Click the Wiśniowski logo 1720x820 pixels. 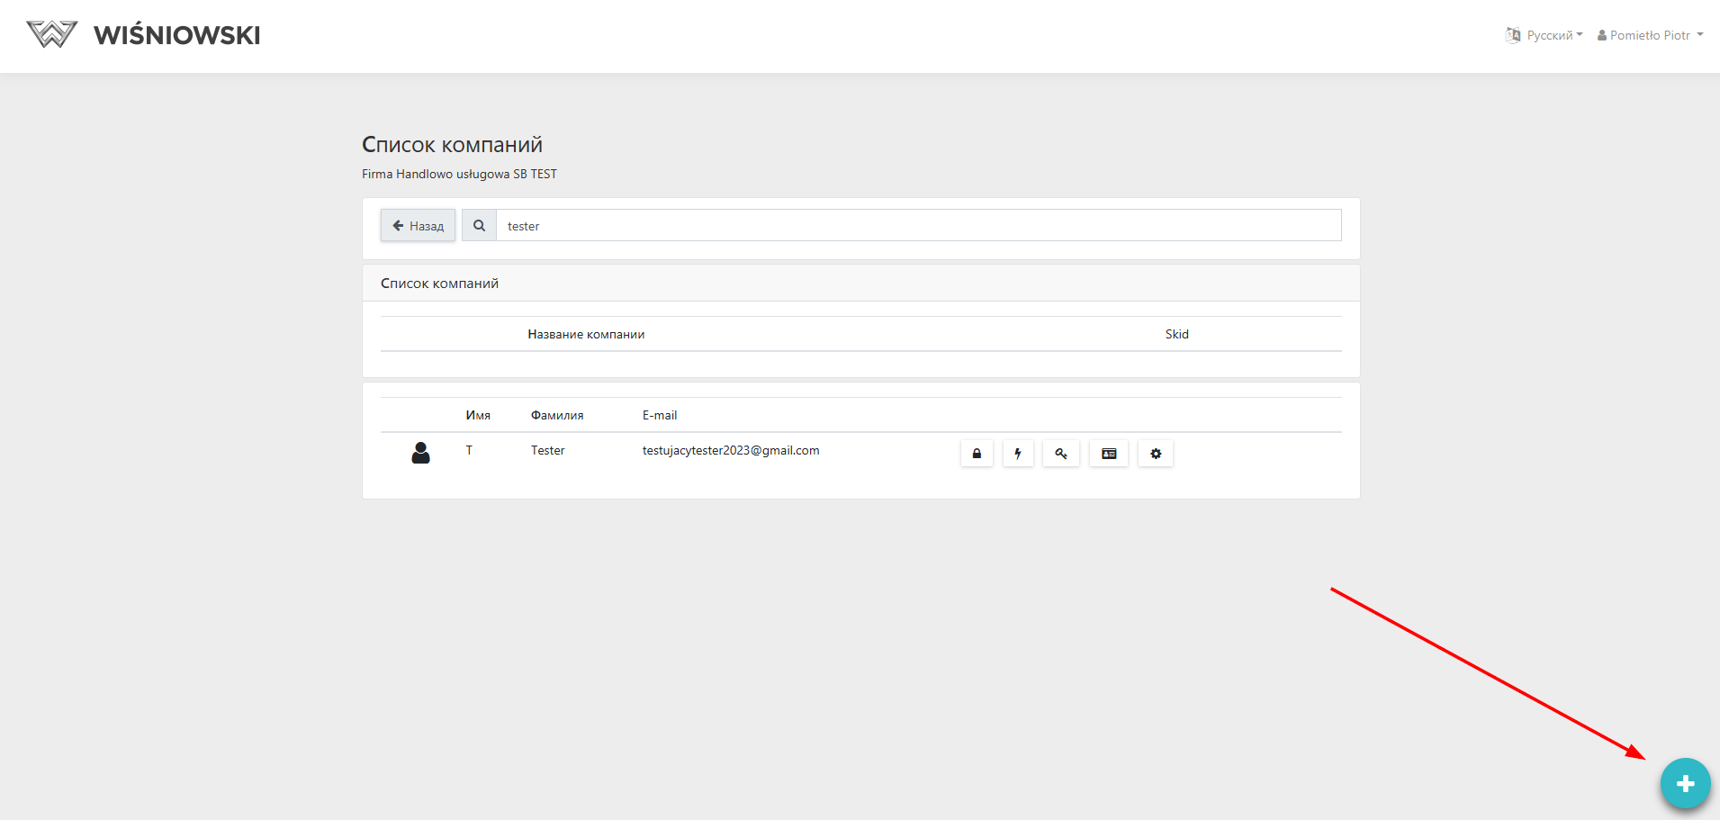point(144,35)
